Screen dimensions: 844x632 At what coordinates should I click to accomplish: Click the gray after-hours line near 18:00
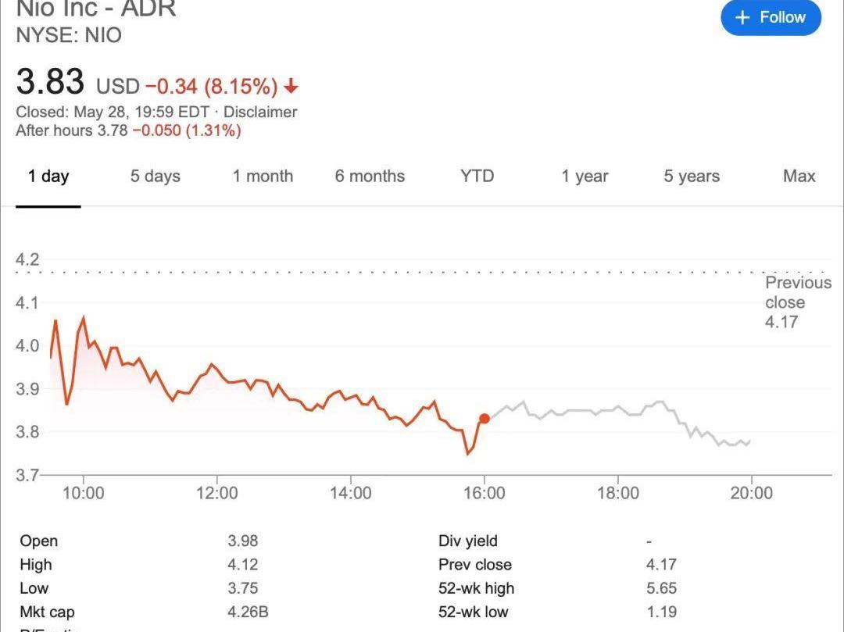pyautogui.click(x=618, y=409)
